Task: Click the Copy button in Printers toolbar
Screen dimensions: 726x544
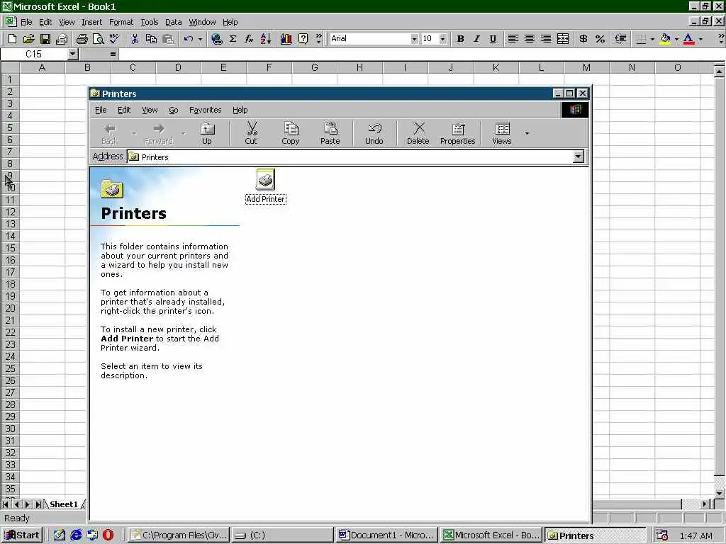Action: click(x=290, y=134)
